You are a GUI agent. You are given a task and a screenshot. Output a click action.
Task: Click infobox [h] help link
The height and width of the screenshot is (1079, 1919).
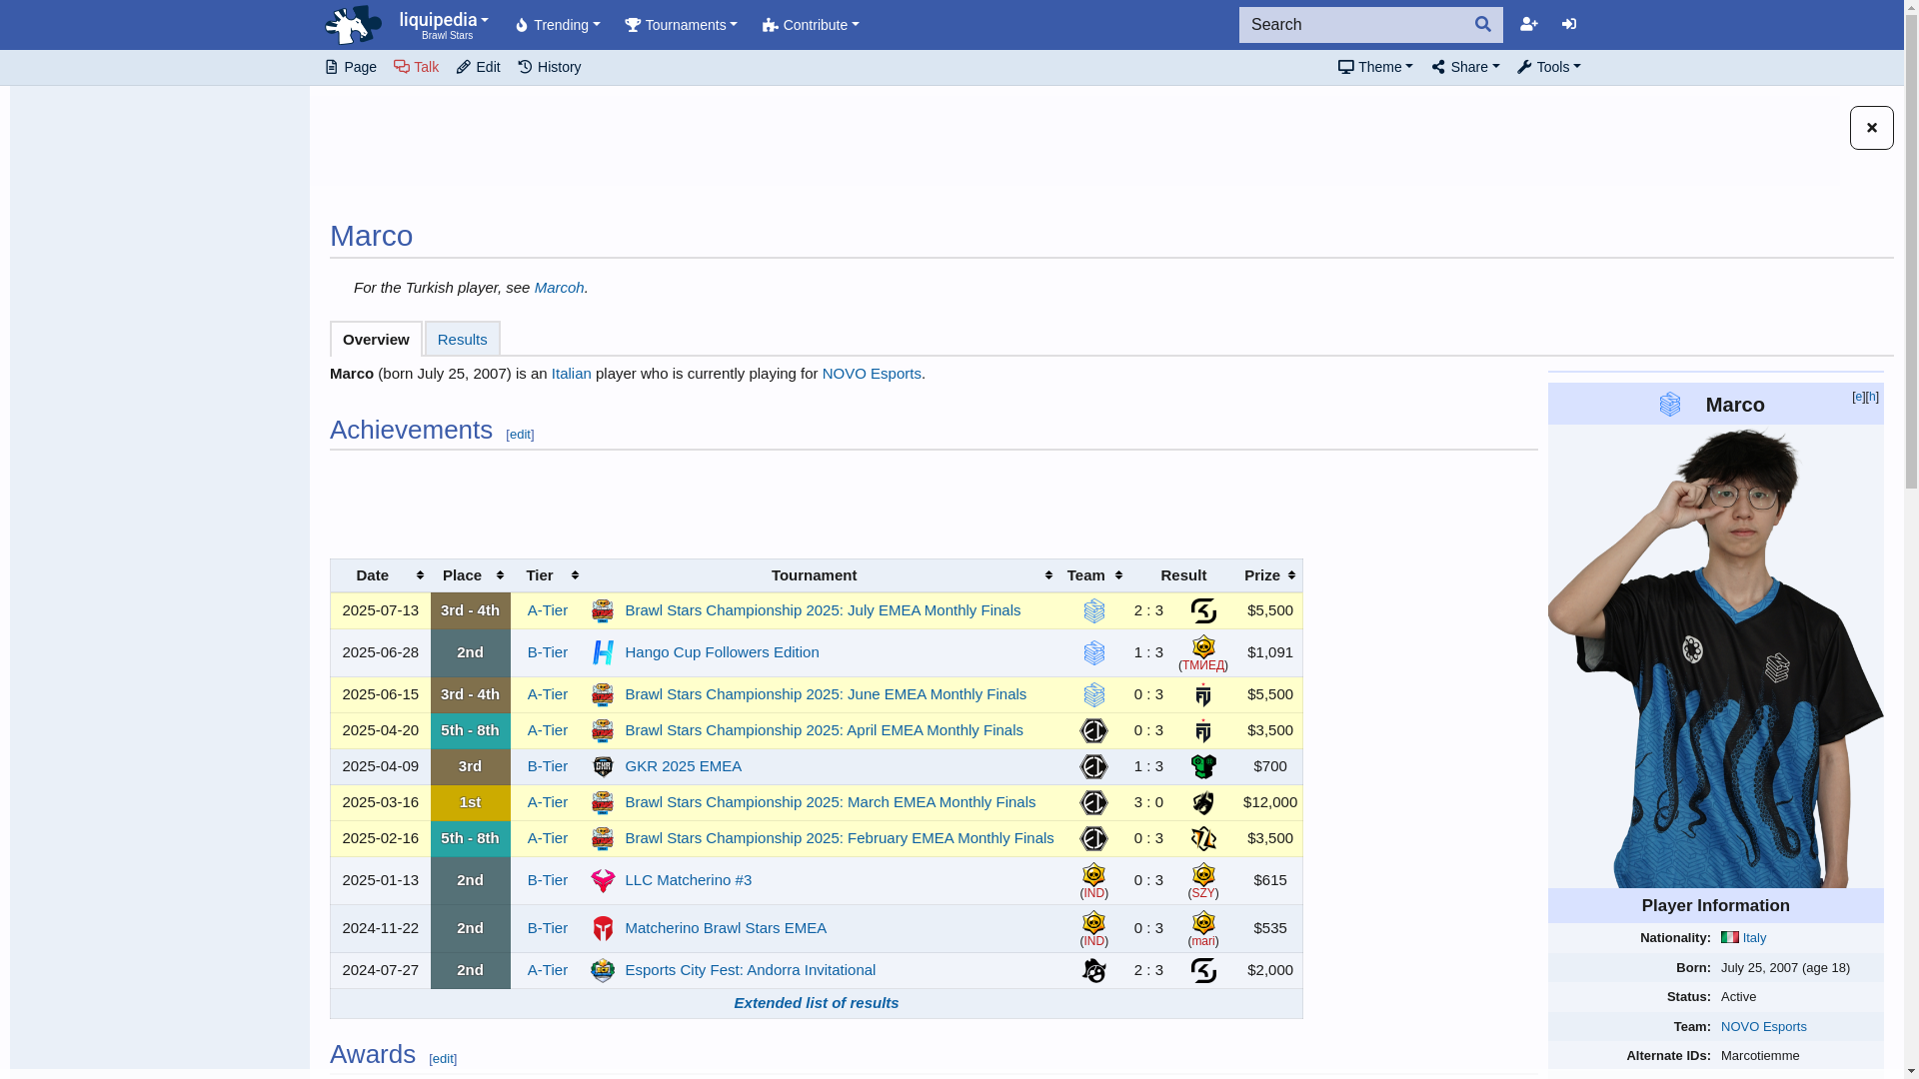point(1872,397)
